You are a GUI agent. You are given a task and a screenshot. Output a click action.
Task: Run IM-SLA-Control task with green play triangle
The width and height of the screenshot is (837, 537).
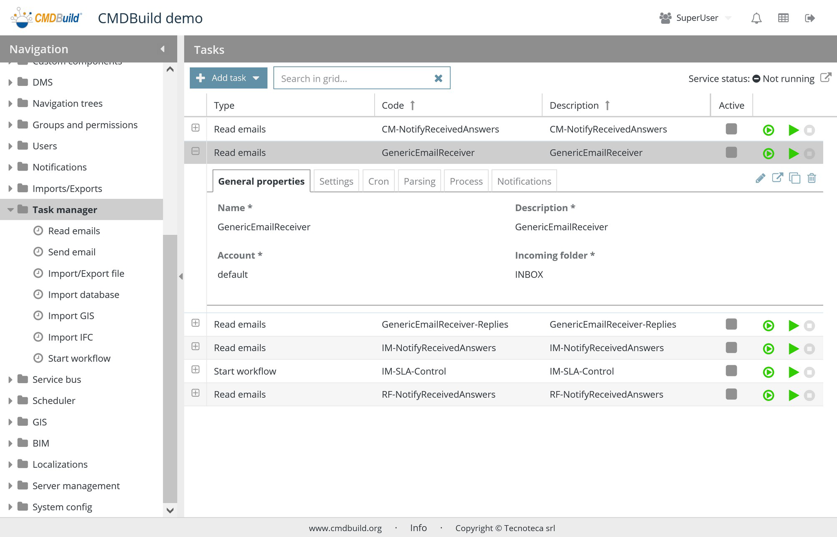pyautogui.click(x=793, y=372)
